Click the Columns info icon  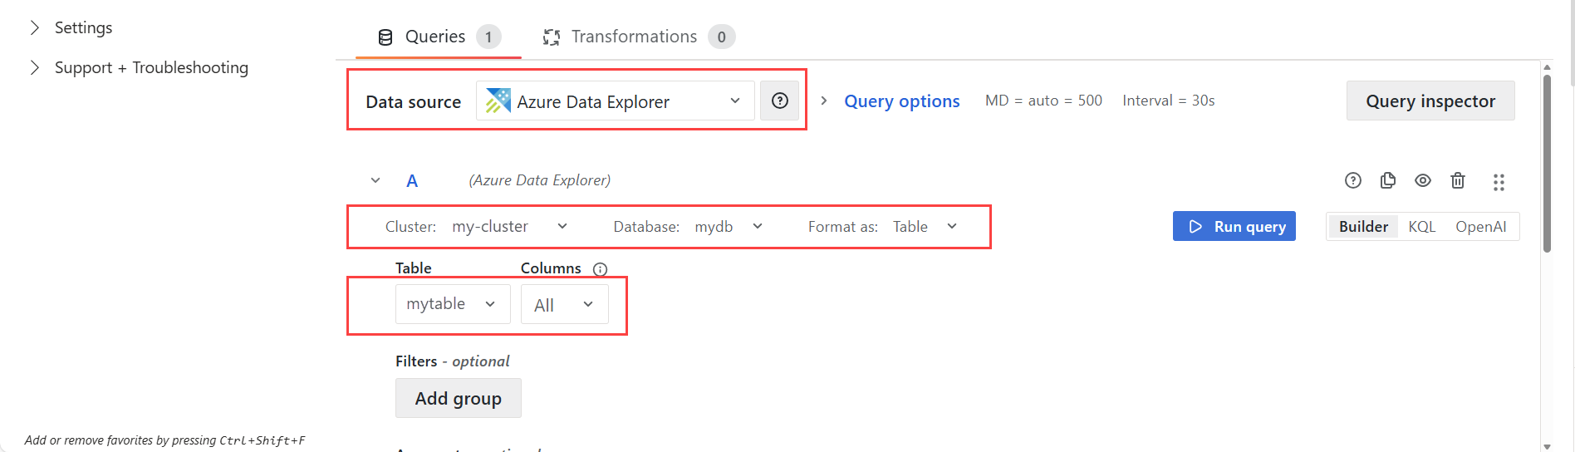click(600, 269)
